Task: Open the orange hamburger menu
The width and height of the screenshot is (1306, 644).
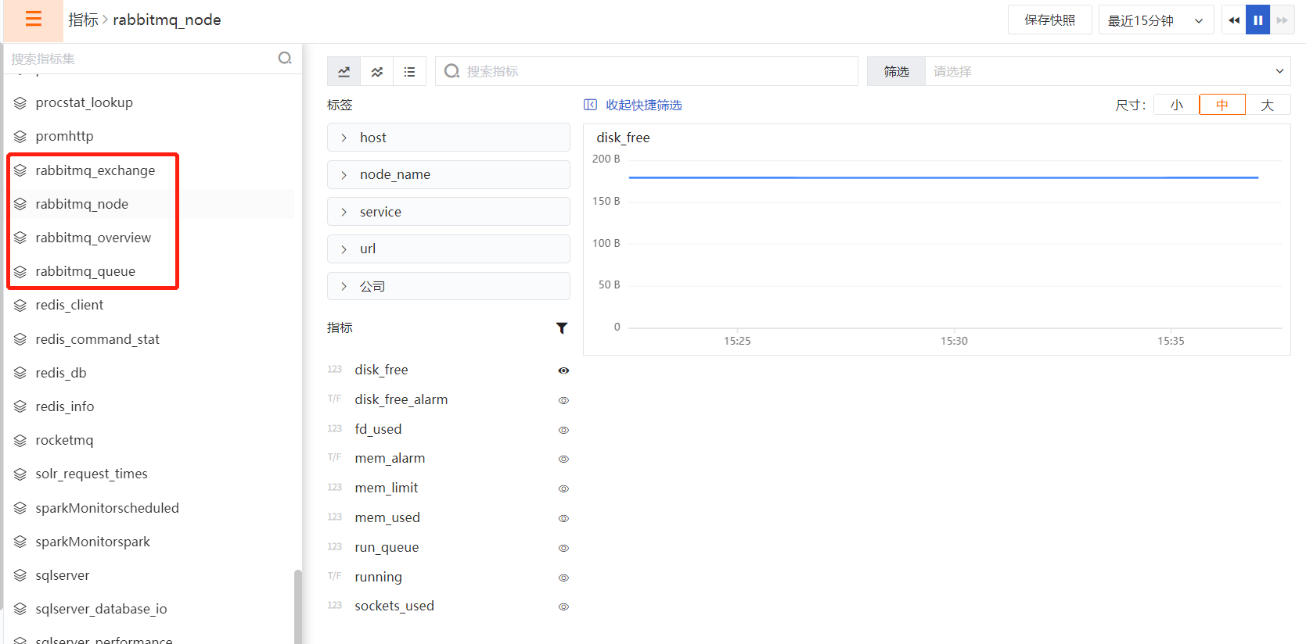Action: pos(33,20)
